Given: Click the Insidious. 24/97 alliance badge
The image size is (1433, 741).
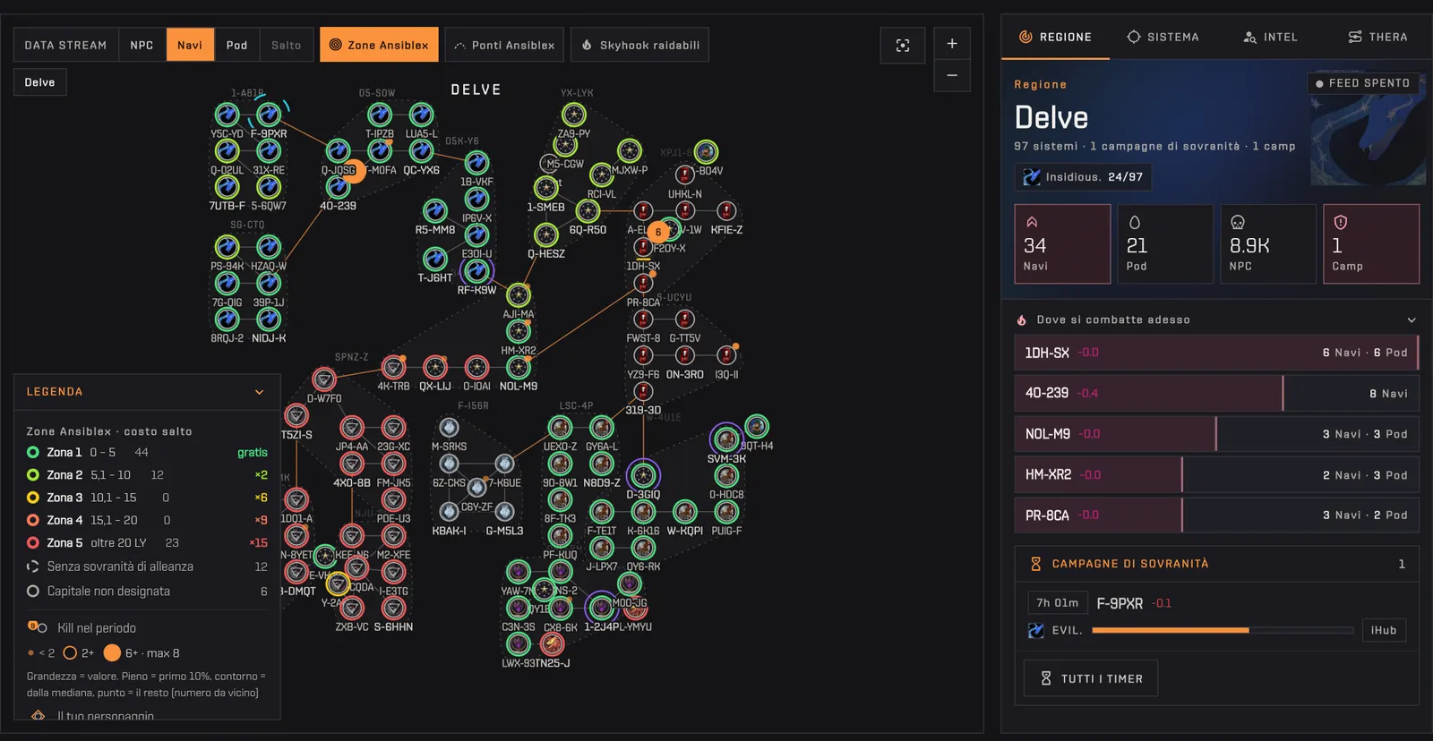Looking at the screenshot, I should click(1083, 177).
